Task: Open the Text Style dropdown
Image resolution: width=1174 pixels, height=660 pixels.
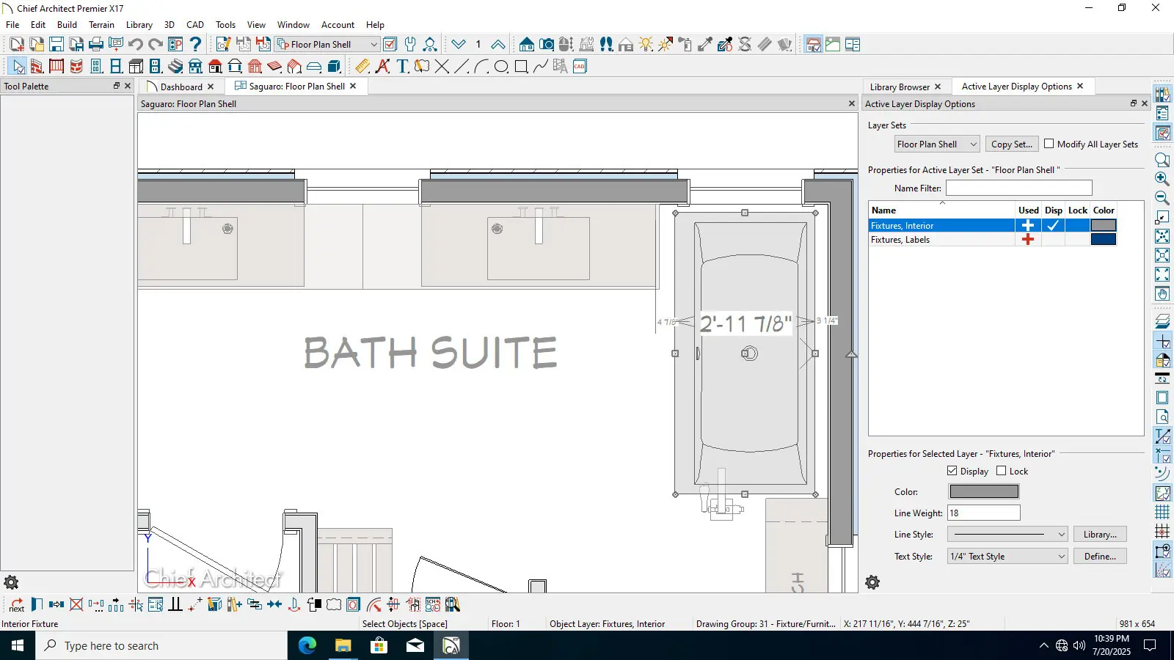Action: tap(1007, 557)
